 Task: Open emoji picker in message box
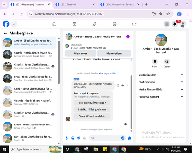click(x=123, y=138)
